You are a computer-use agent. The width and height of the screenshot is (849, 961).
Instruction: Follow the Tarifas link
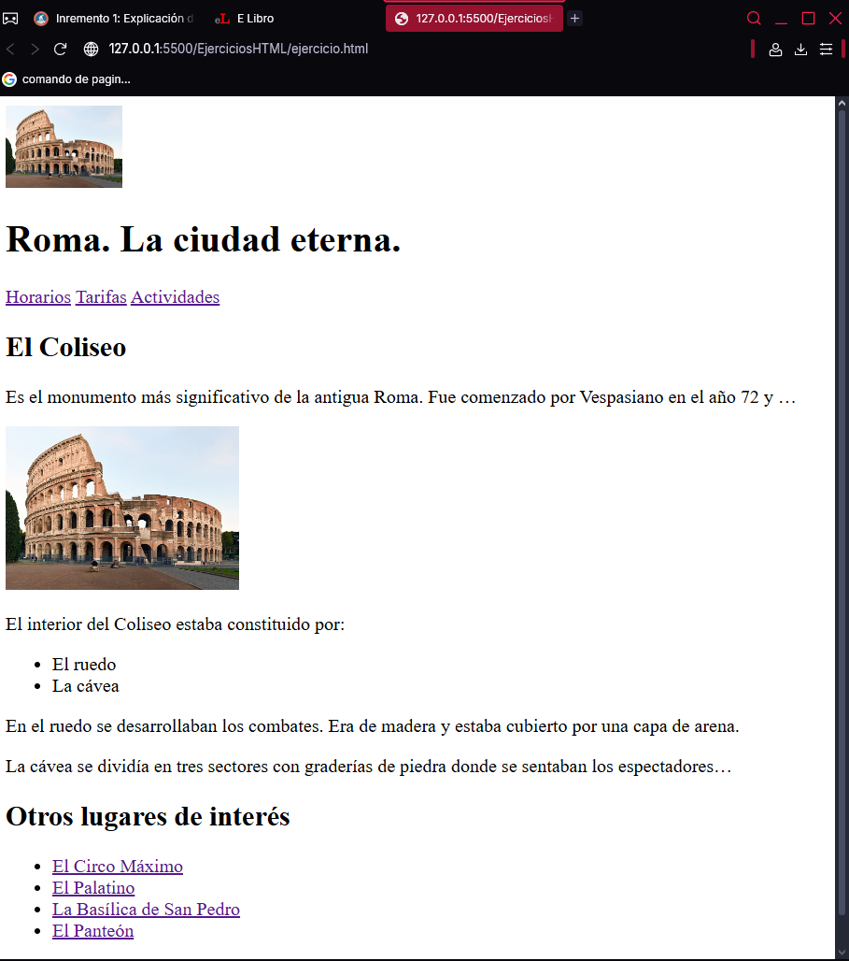tap(101, 297)
